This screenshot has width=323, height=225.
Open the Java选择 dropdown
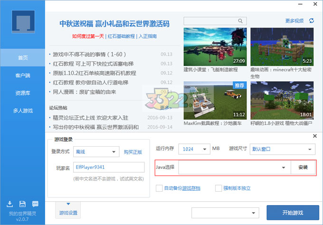[x=235, y=168]
